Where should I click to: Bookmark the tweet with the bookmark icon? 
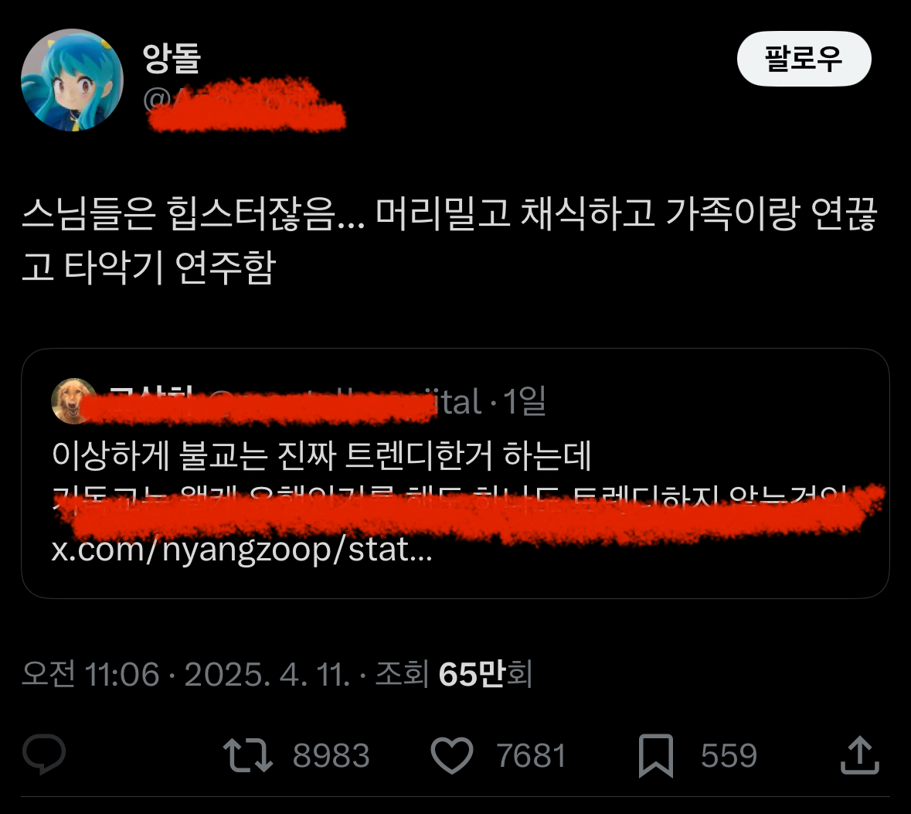[656, 755]
